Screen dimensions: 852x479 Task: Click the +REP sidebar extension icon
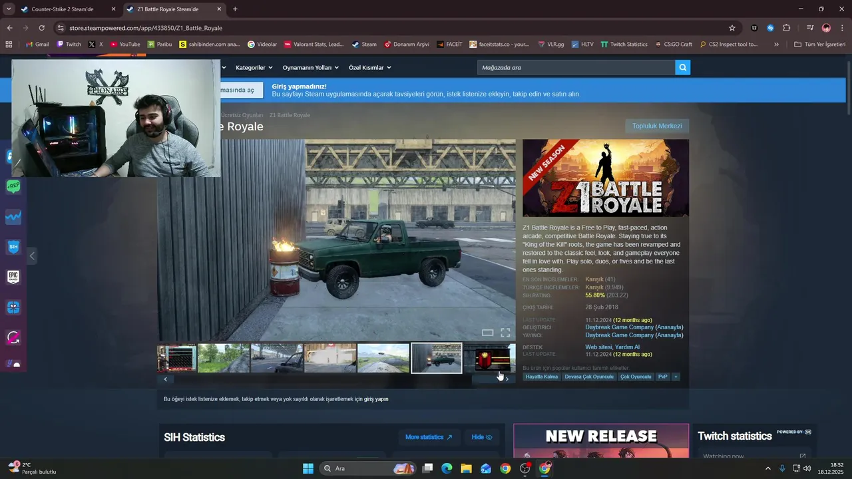(x=13, y=187)
